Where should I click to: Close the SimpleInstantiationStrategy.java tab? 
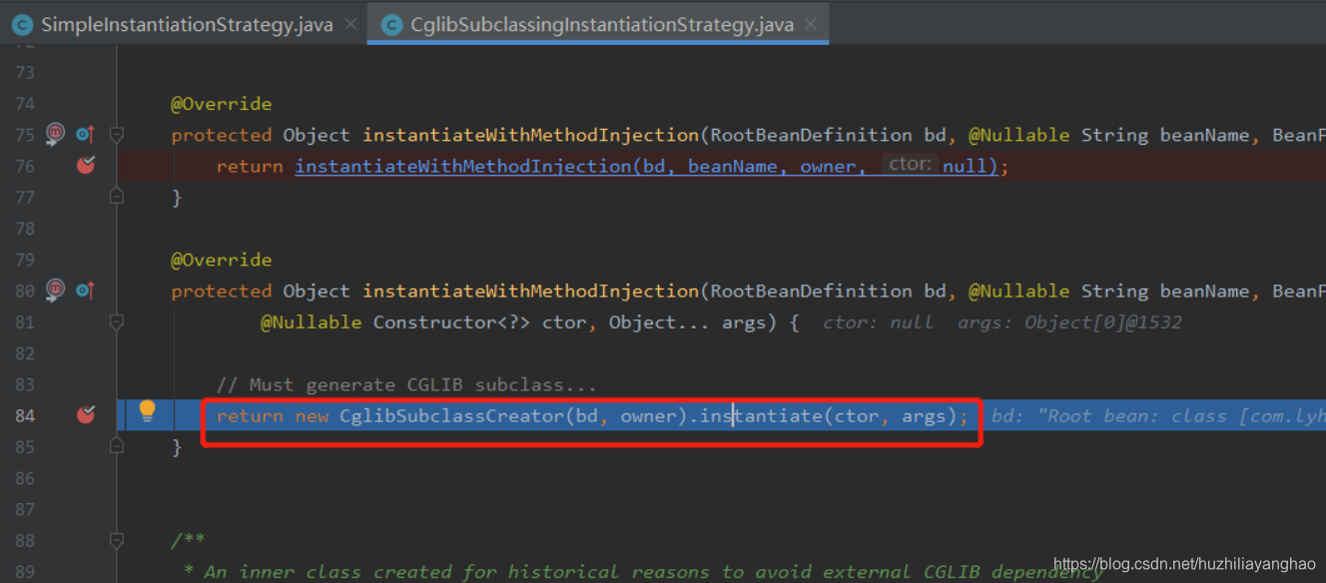350,24
